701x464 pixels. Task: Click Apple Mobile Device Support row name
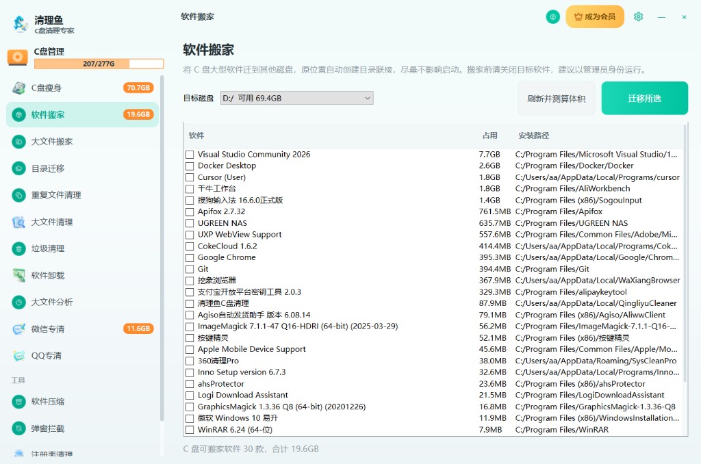point(252,350)
